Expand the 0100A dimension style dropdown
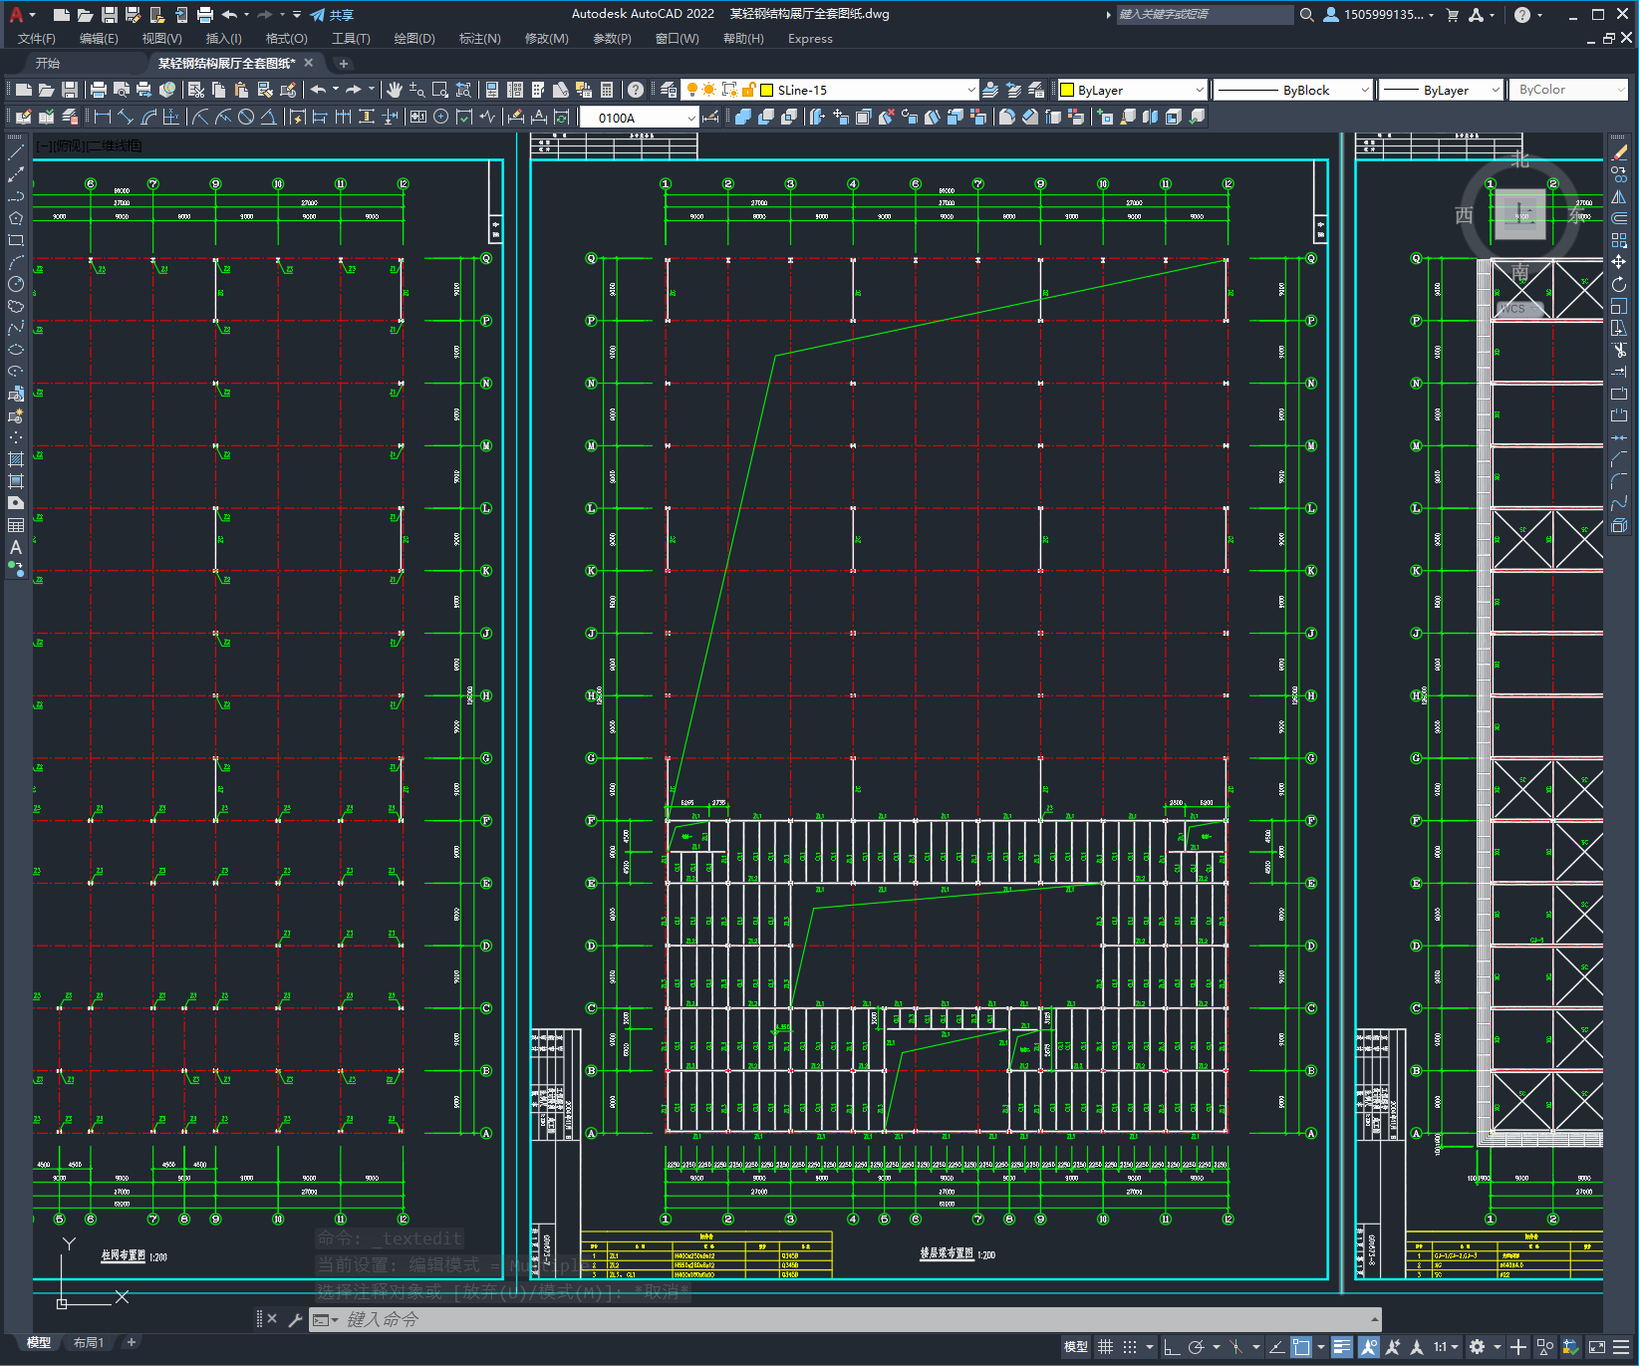 [x=691, y=118]
